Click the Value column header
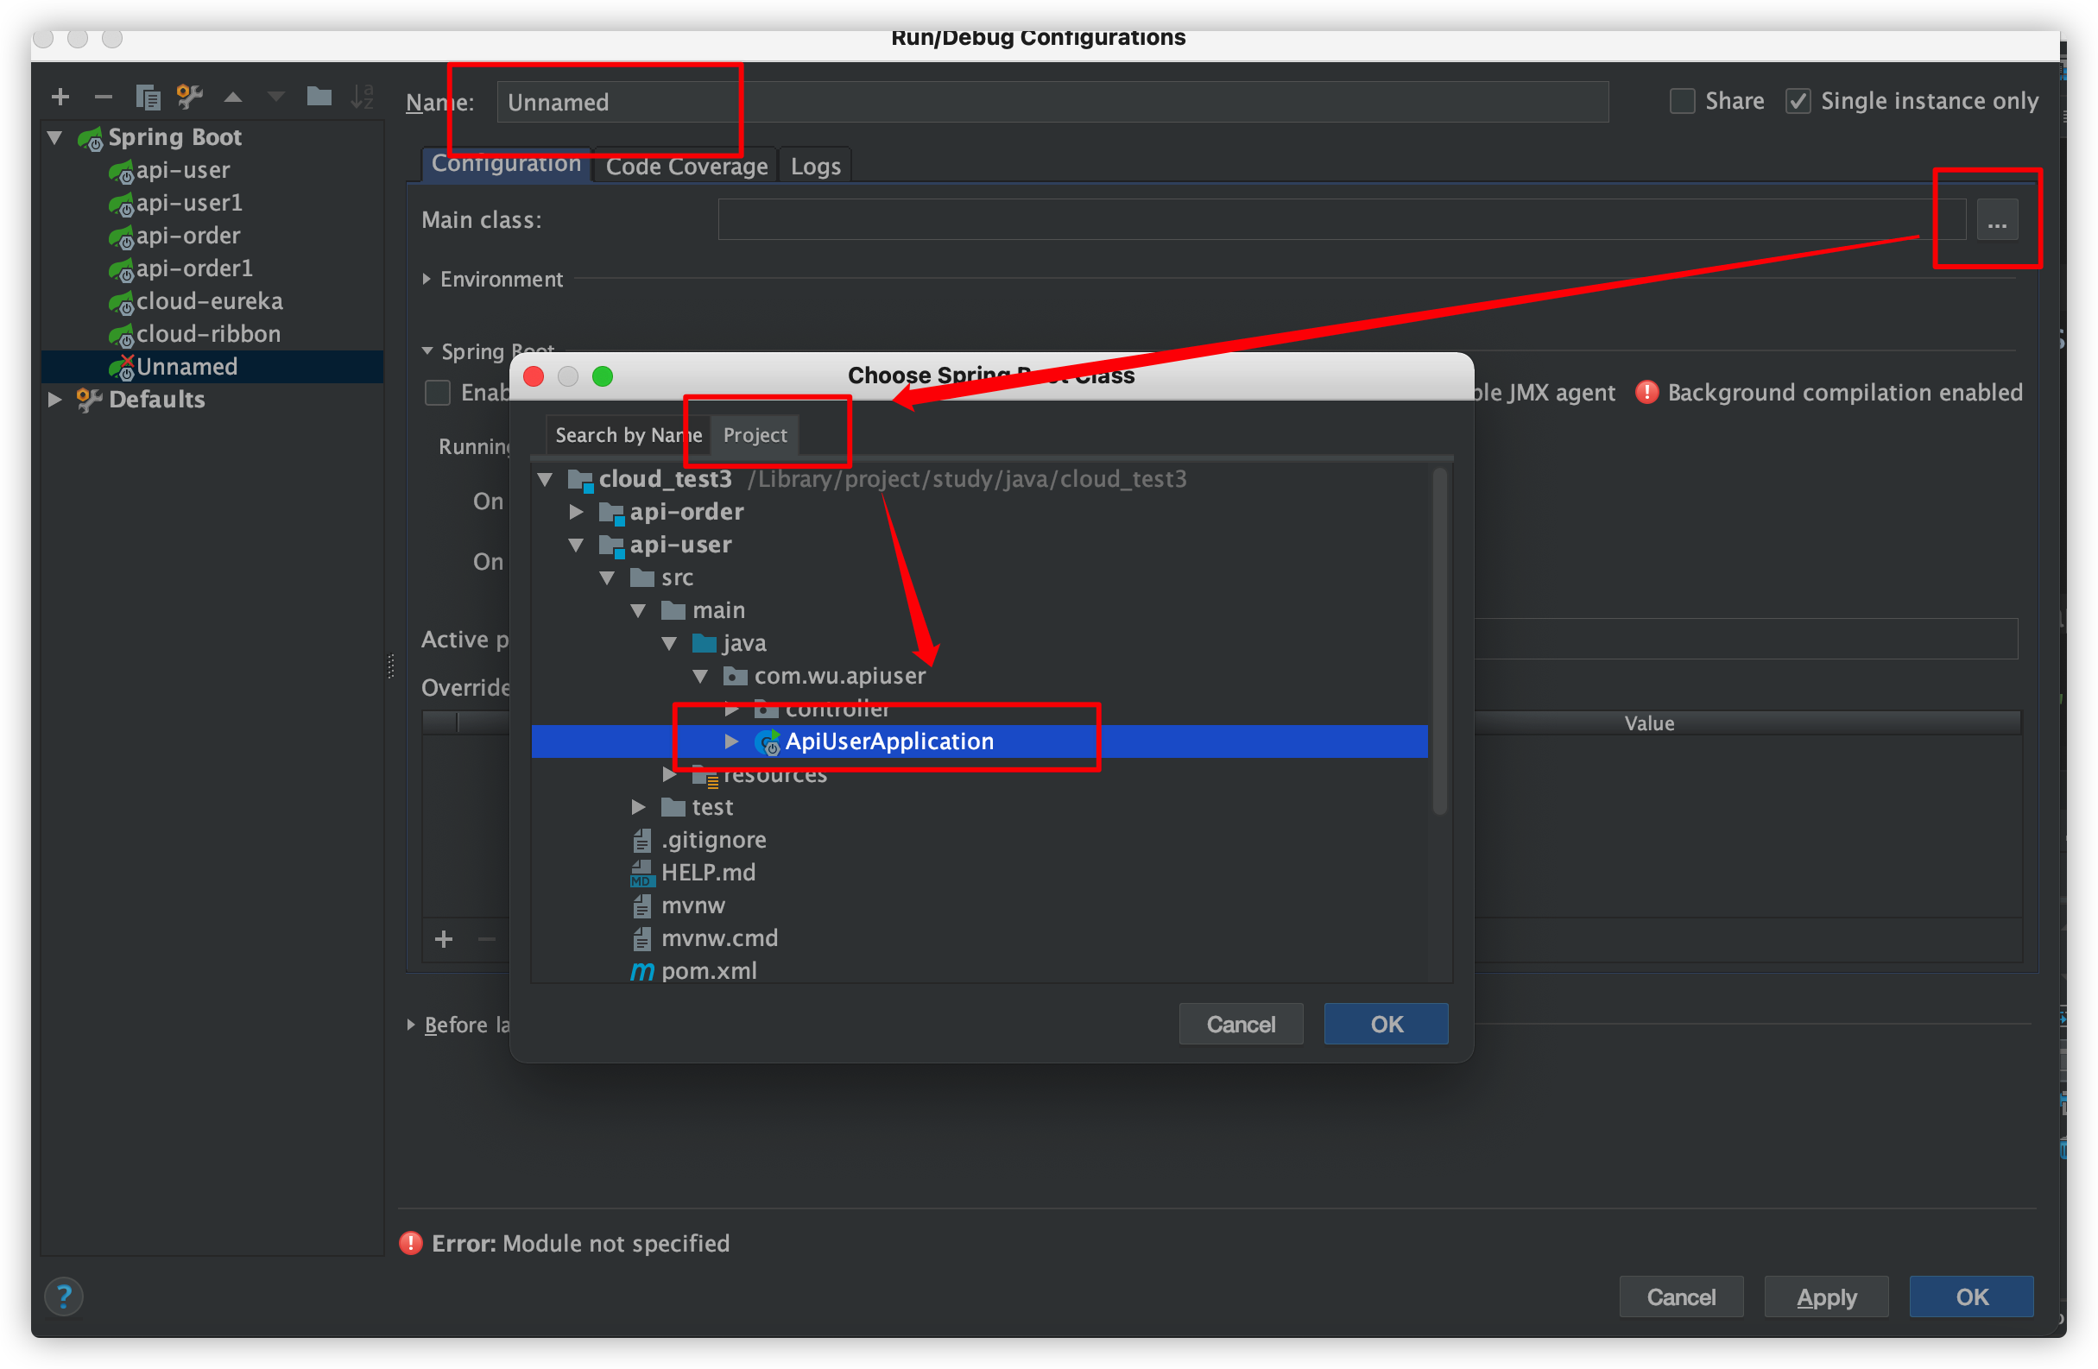The width and height of the screenshot is (2098, 1369). (x=1649, y=723)
